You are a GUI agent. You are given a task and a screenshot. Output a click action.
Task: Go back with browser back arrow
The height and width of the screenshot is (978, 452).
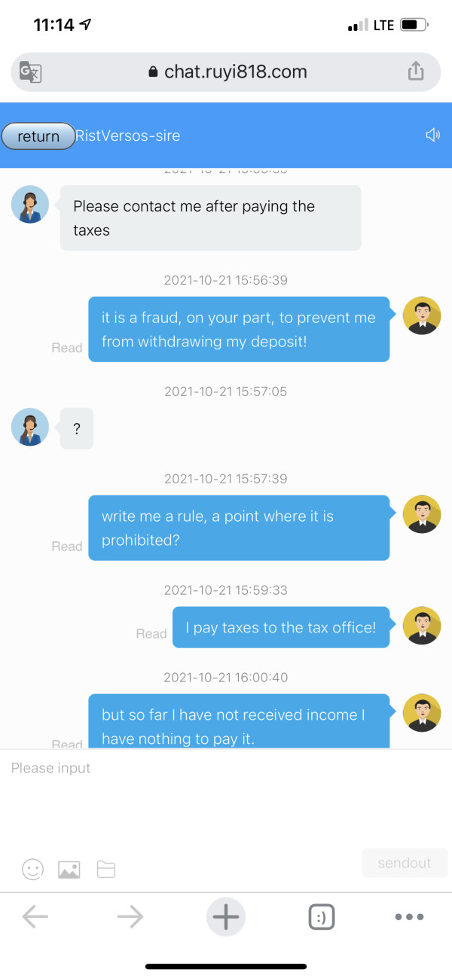pyautogui.click(x=35, y=916)
